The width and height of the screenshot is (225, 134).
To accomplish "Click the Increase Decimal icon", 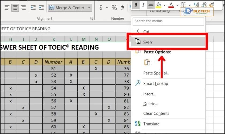I will point(196,5).
